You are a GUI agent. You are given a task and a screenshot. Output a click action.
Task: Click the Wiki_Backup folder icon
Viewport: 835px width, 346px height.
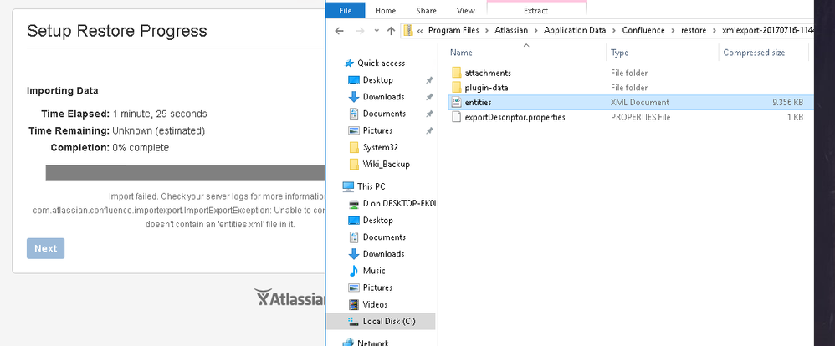pyautogui.click(x=354, y=164)
